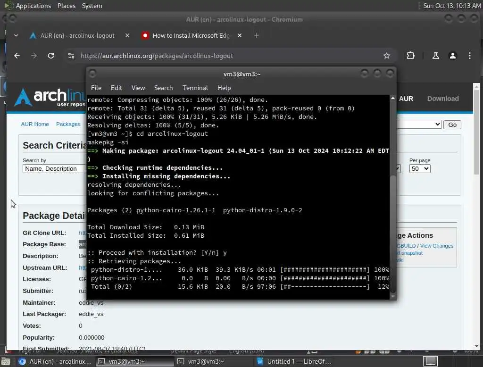483x367 pixels.
Task: Open the System menu
Action: tap(92, 6)
